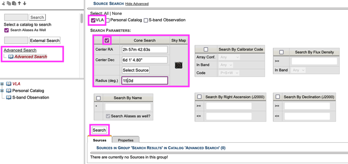Click the Center RA input field
Image resolution: width=348 pixels, height=164 pixels.
click(x=145, y=49)
